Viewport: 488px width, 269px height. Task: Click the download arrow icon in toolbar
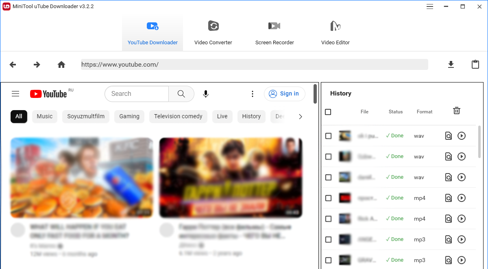click(451, 65)
